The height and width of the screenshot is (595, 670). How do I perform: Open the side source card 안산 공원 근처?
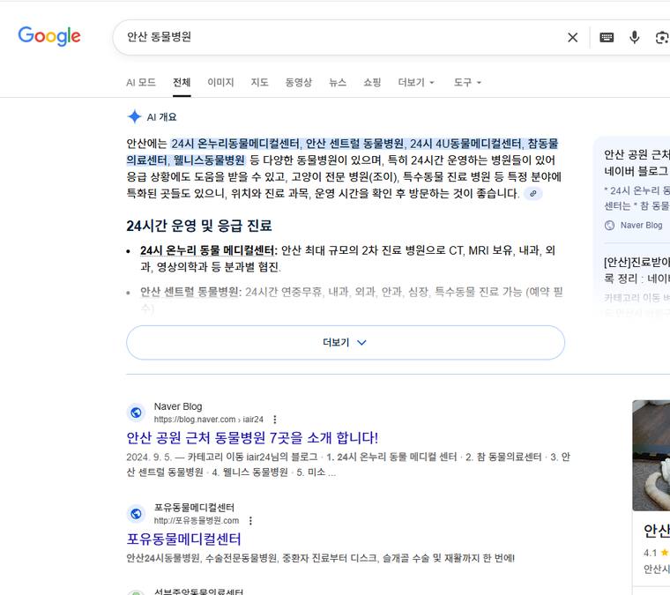(x=636, y=162)
